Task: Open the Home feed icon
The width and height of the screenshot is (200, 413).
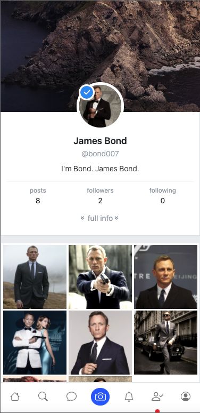Action: (15, 396)
